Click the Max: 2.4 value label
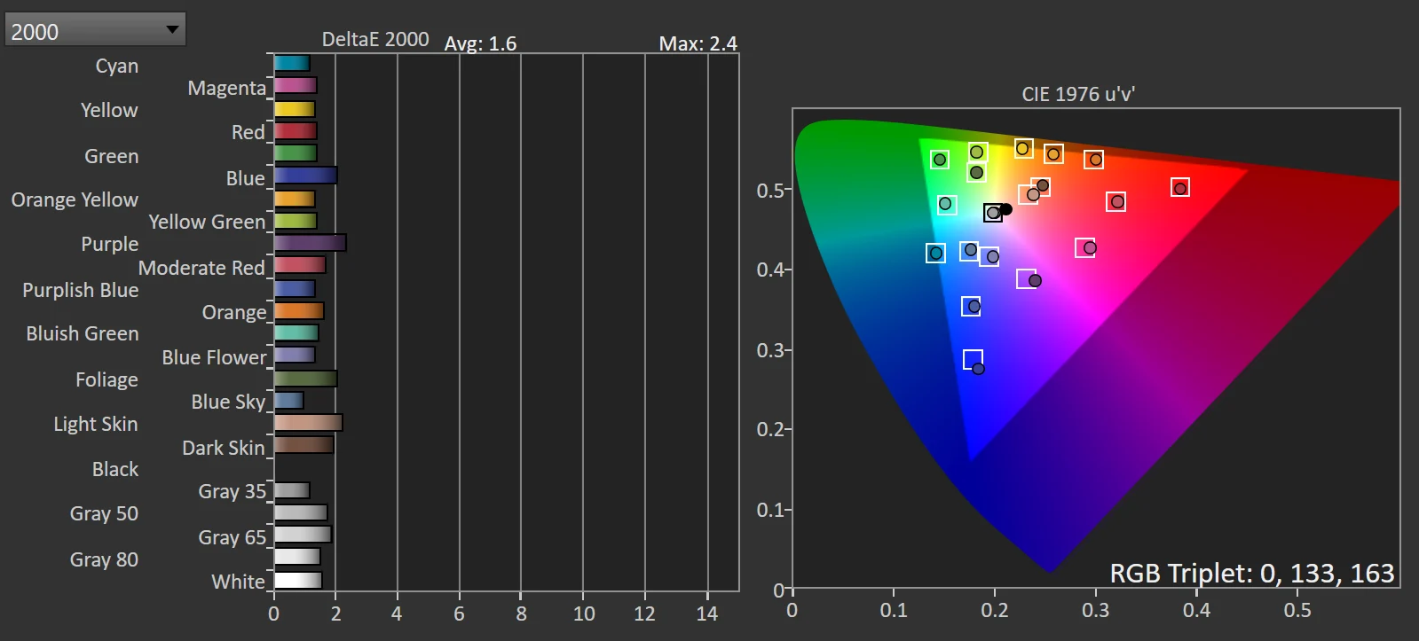This screenshot has width=1419, height=641. coord(698,43)
